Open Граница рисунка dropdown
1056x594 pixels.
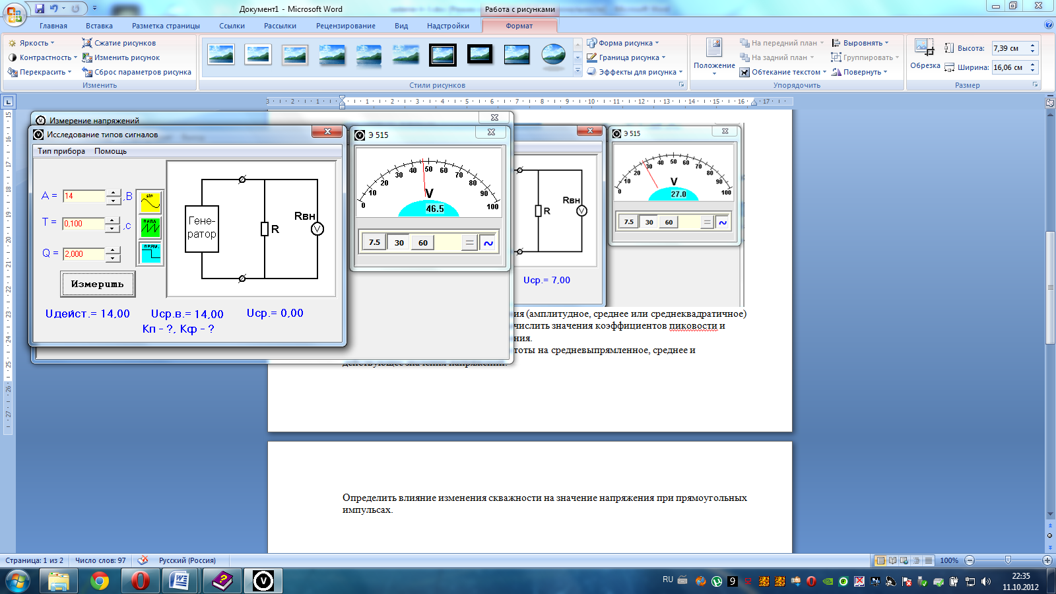point(626,57)
